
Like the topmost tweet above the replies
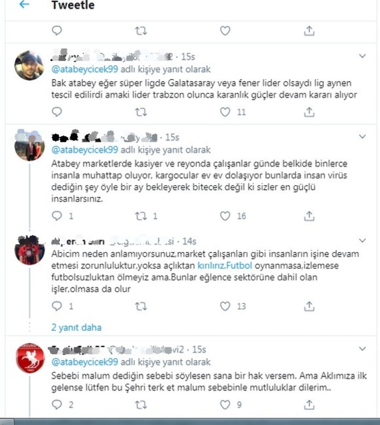tap(225, 31)
